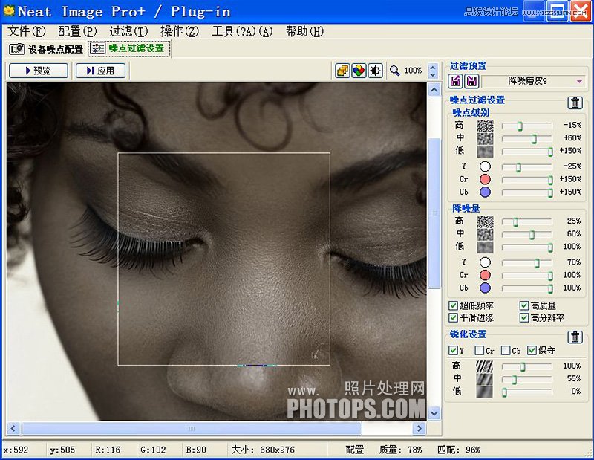
Task: Reset noise filter settings trash icon
Action: pyautogui.click(x=575, y=103)
